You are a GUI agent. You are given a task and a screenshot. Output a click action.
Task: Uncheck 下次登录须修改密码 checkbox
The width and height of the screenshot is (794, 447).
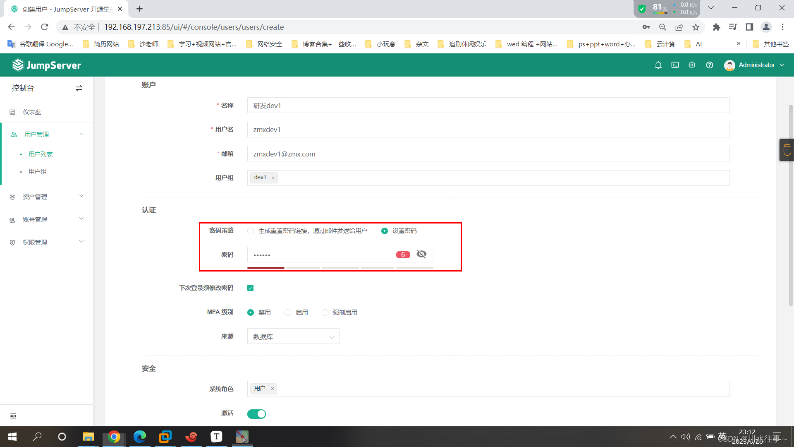click(251, 288)
